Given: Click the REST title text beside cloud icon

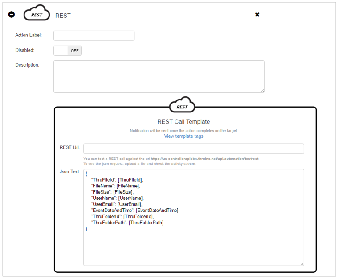Looking at the screenshot, I should pos(63,16).
